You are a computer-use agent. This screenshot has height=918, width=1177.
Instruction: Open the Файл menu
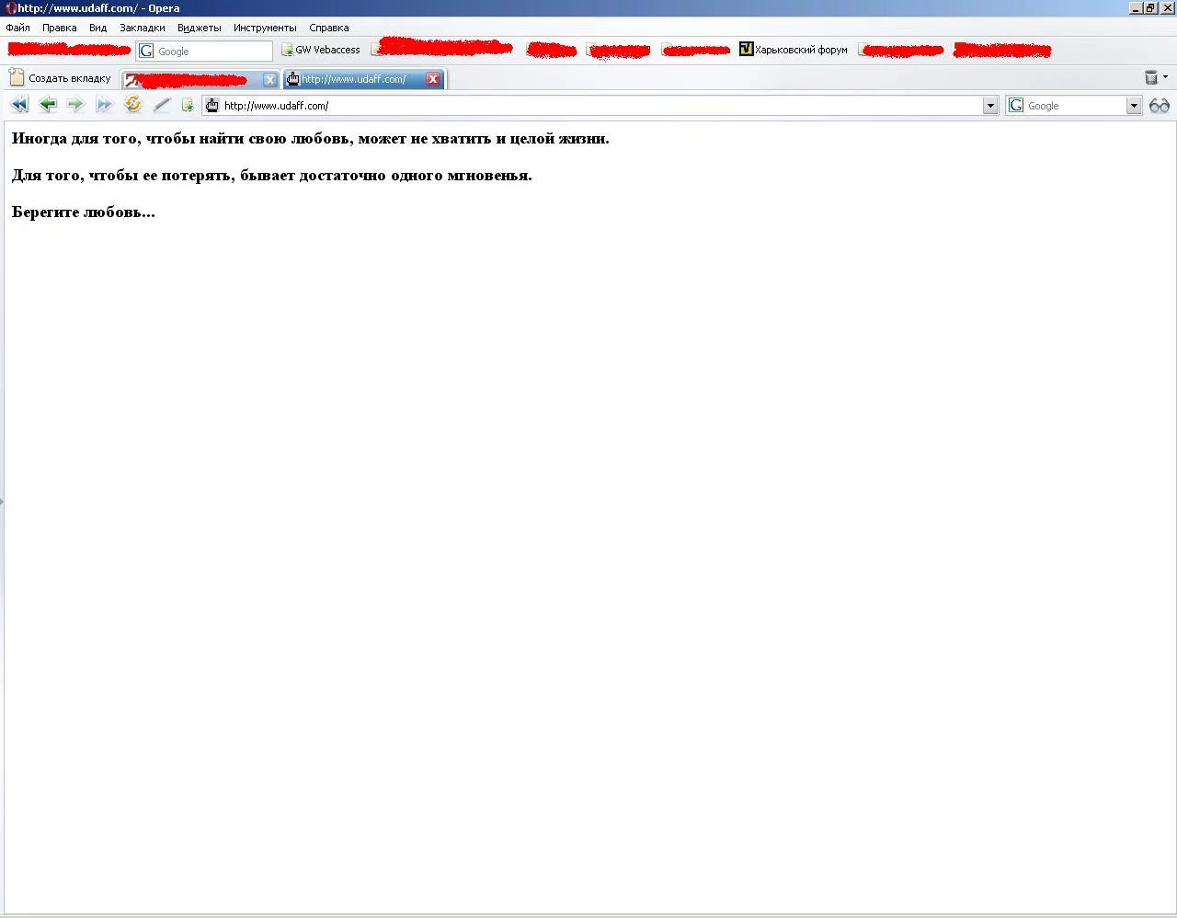pyautogui.click(x=17, y=28)
